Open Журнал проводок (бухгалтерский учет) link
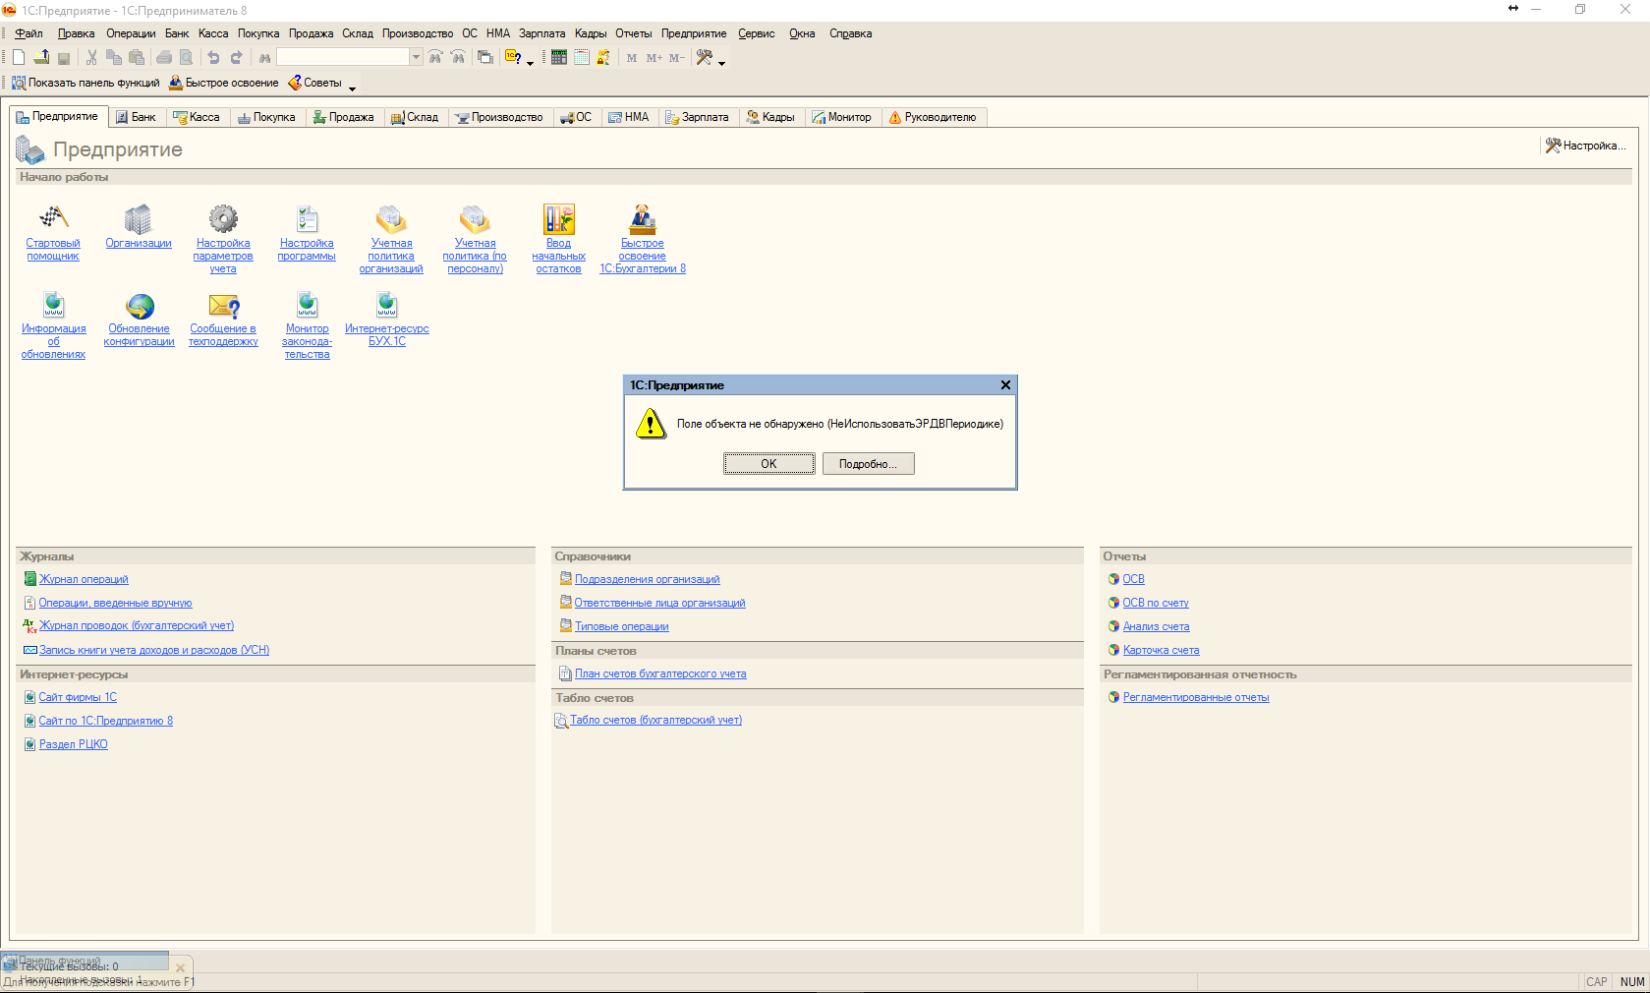The image size is (1650, 993). pos(137,625)
